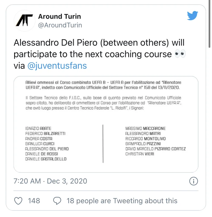Click the 148 likes count
The image size is (212, 217).
tap(34, 201)
